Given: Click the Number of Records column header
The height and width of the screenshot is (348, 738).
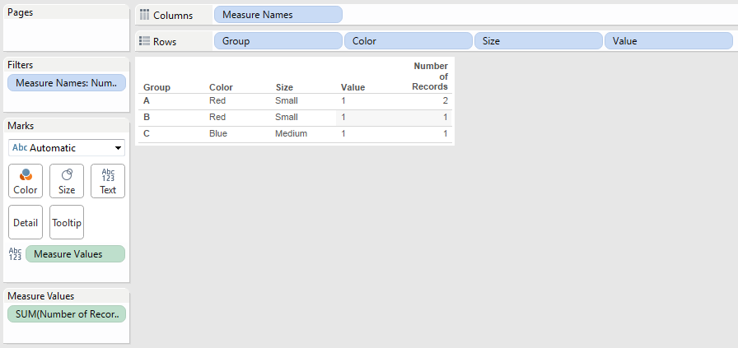Looking at the screenshot, I should click(430, 76).
